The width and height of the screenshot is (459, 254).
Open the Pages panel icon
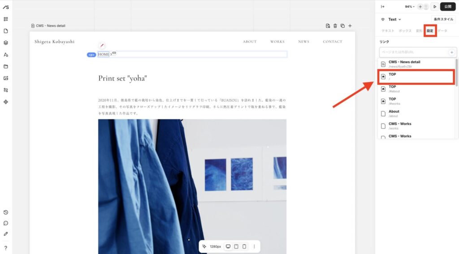6,31
